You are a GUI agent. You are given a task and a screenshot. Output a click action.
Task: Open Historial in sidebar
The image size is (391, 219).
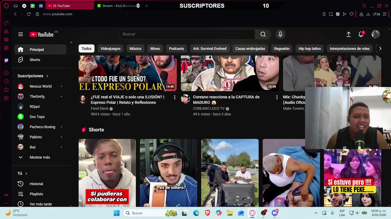click(41, 184)
